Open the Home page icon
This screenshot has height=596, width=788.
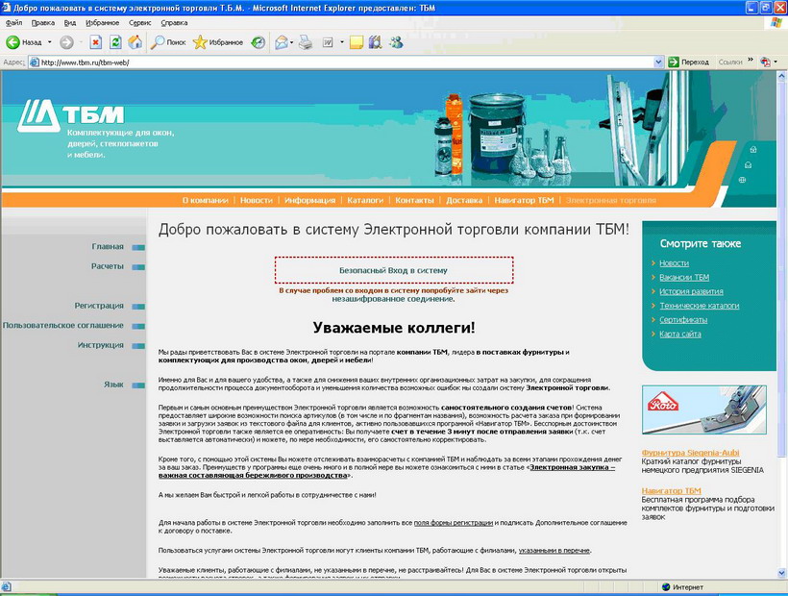pyautogui.click(x=135, y=42)
